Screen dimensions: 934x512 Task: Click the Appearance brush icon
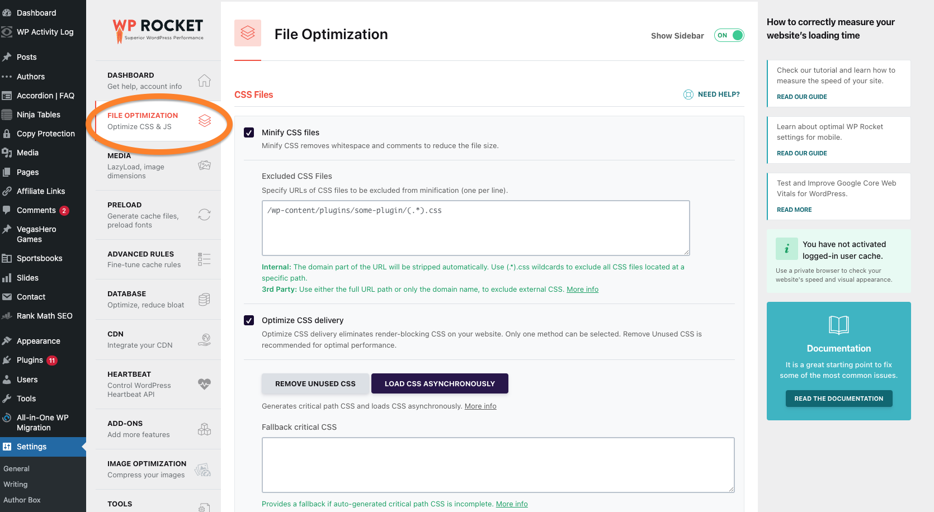[7, 341]
